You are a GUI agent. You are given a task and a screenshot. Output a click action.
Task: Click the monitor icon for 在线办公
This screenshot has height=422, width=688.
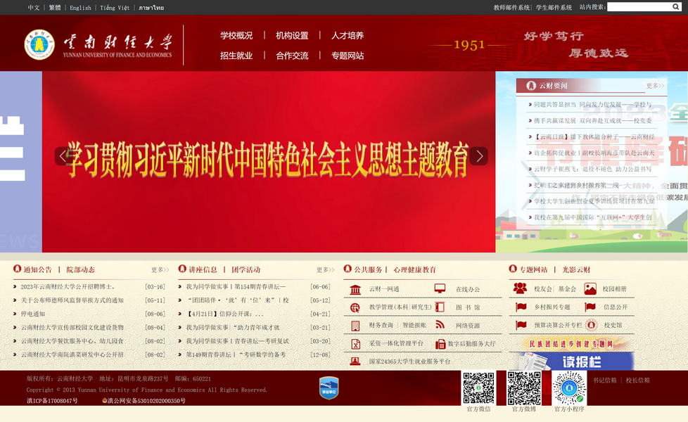[x=440, y=289]
